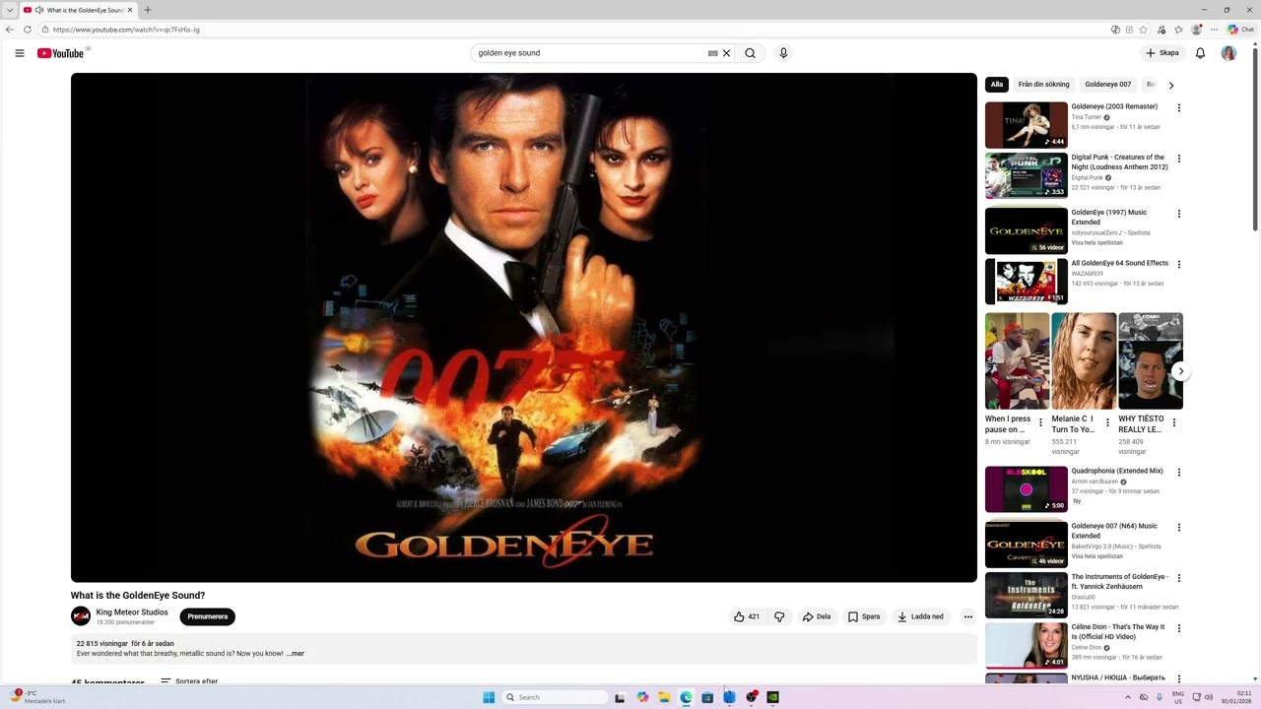This screenshot has width=1261, height=709.
Task: Open options for All GoldenEye 64 Sound Effects
Action: [1178, 264]
